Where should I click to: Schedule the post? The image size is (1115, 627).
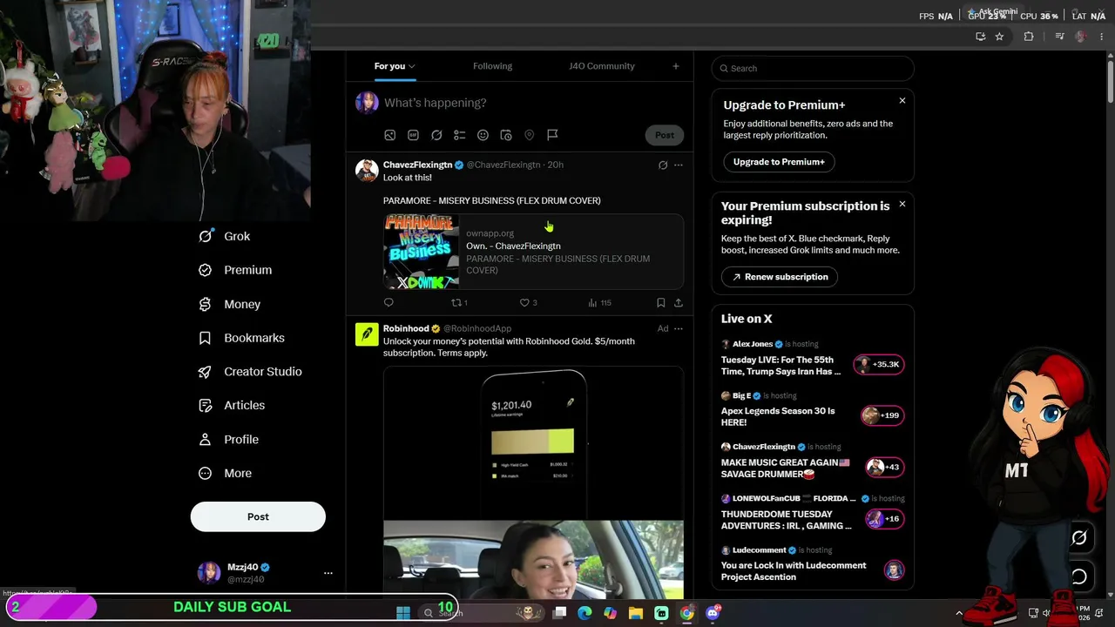pyautogui.click(x=506, y=135)
